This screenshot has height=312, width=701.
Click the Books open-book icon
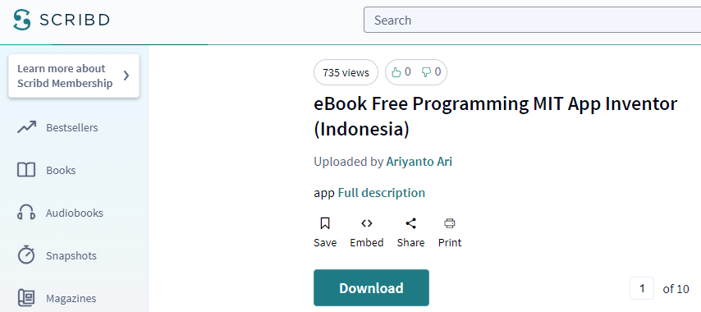point(26,170)
